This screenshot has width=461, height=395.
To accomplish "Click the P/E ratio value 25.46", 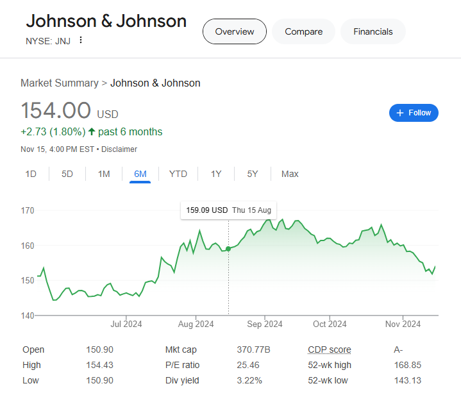I will pyautogui.click(x=248, y=365).
